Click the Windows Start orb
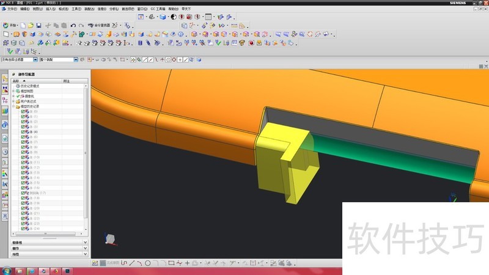This screenshot has height=275, width=489. tap(6, 270)
